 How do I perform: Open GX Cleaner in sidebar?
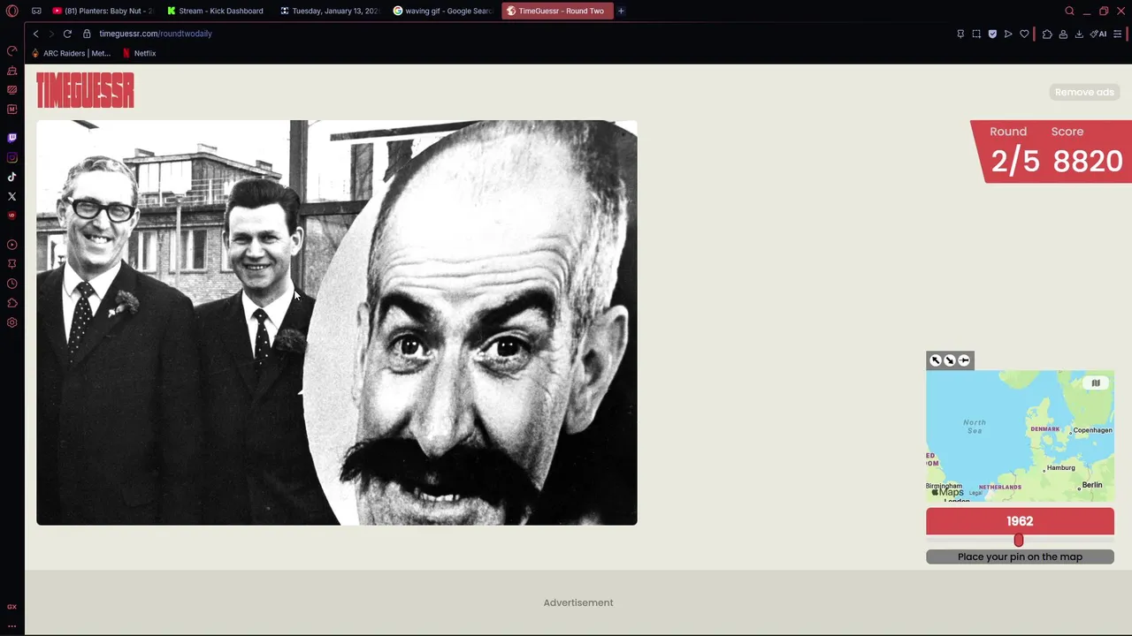11,70
